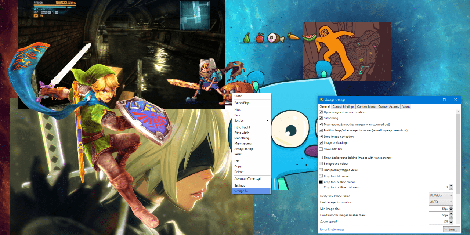This screenshot has height=235, width=470.
Task: Choose Edit from the context menu
Action: [x=251, y=161]
